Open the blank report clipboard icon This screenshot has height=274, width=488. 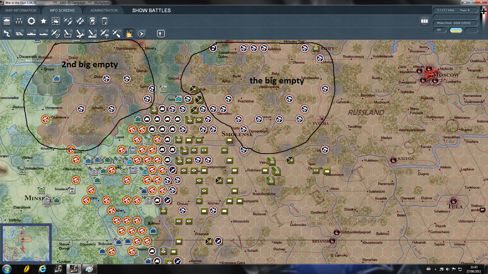click(104, 21)
